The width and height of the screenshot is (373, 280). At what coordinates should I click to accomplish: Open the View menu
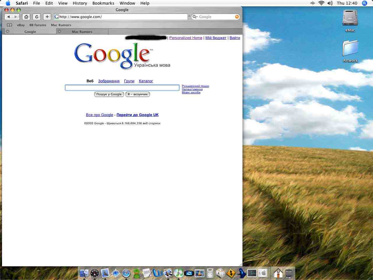click(63, 3)
